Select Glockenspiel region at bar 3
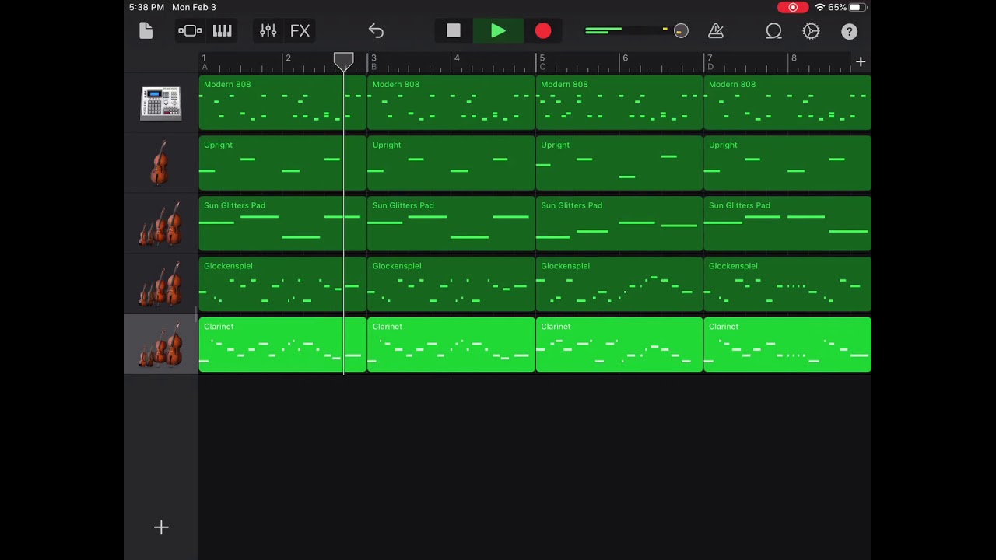 451,285
